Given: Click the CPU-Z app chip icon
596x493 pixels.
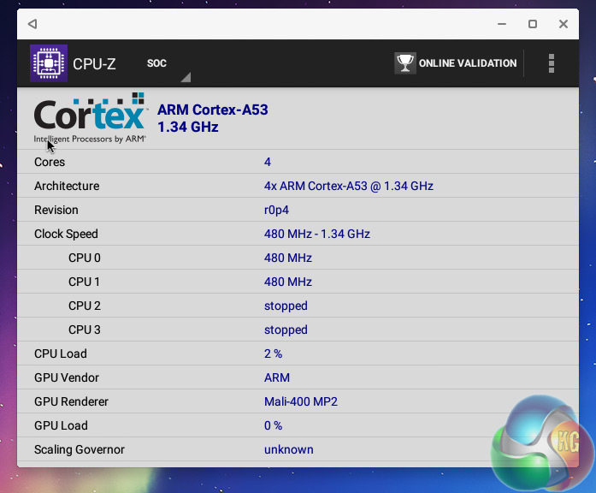Looking at the screenshot, I should coord(49,63).
